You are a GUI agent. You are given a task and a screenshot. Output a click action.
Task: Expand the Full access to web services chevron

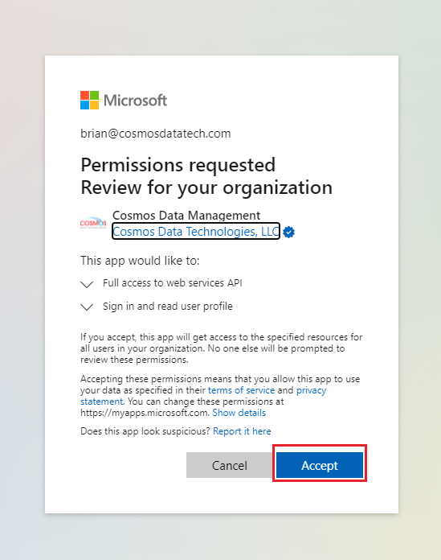87,284
